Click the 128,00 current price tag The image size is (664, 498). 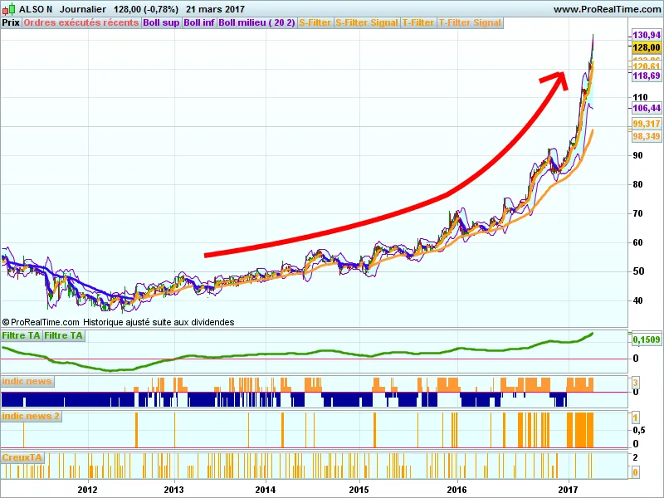tap(646, 48)
